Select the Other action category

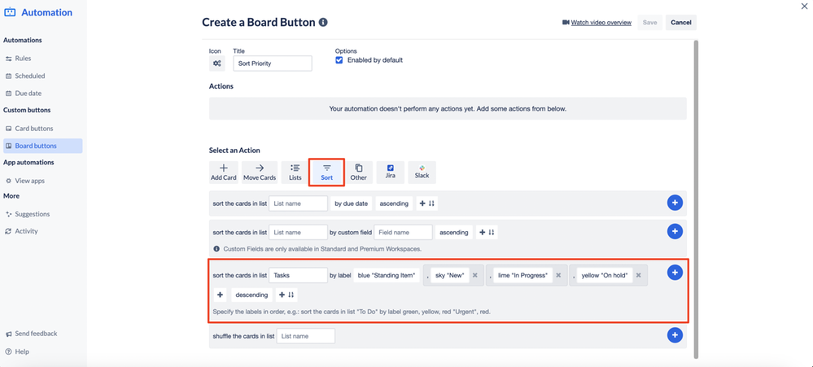pos(358,173)
